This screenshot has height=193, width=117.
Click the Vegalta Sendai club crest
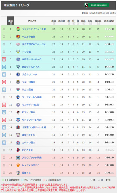pos(18,36)
